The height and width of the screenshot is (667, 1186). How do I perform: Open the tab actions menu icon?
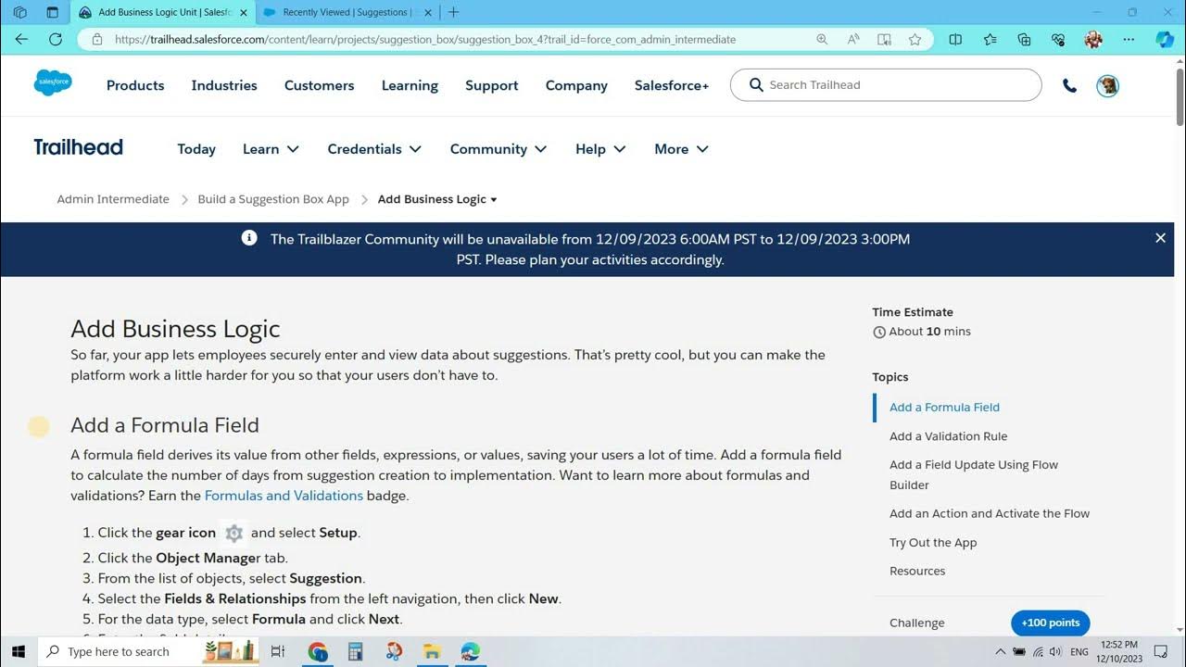pos(52,12)
